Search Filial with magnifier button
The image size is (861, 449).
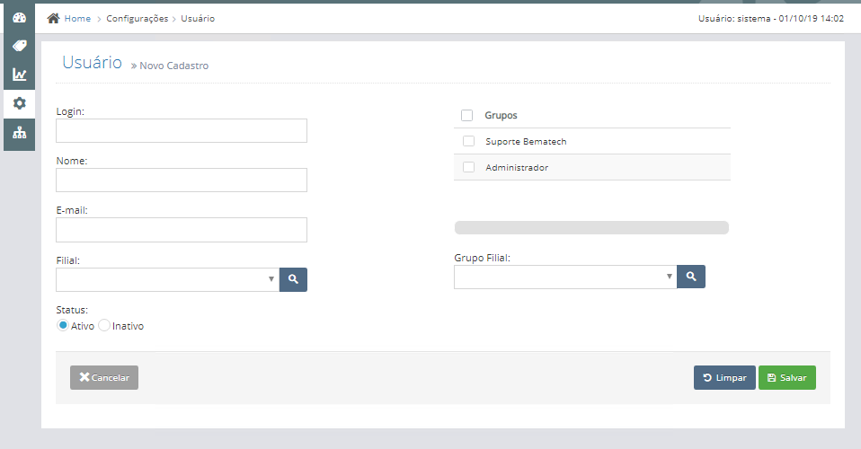[293, 279]
